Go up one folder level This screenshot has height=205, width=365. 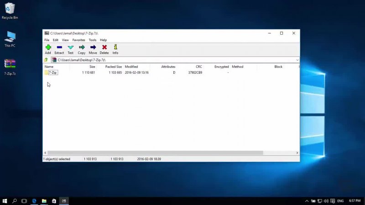pos(46,60)
